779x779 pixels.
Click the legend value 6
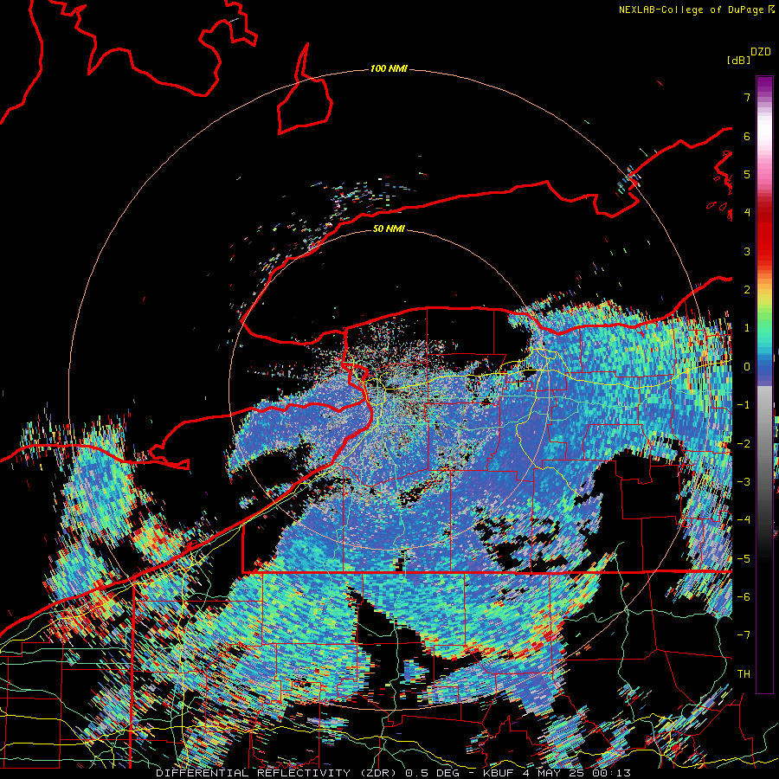[747, 136]
